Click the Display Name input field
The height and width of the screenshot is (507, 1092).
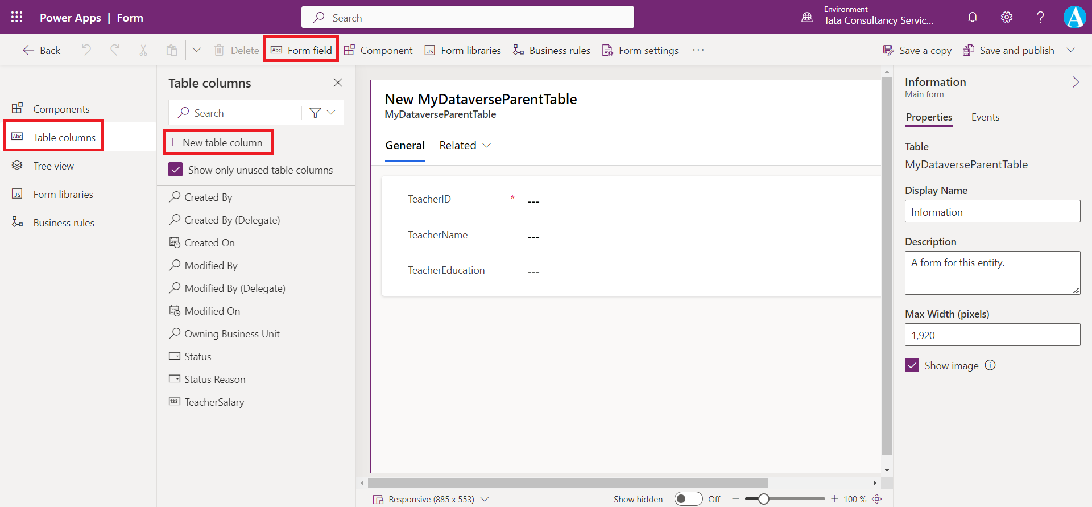click(992, 212)
